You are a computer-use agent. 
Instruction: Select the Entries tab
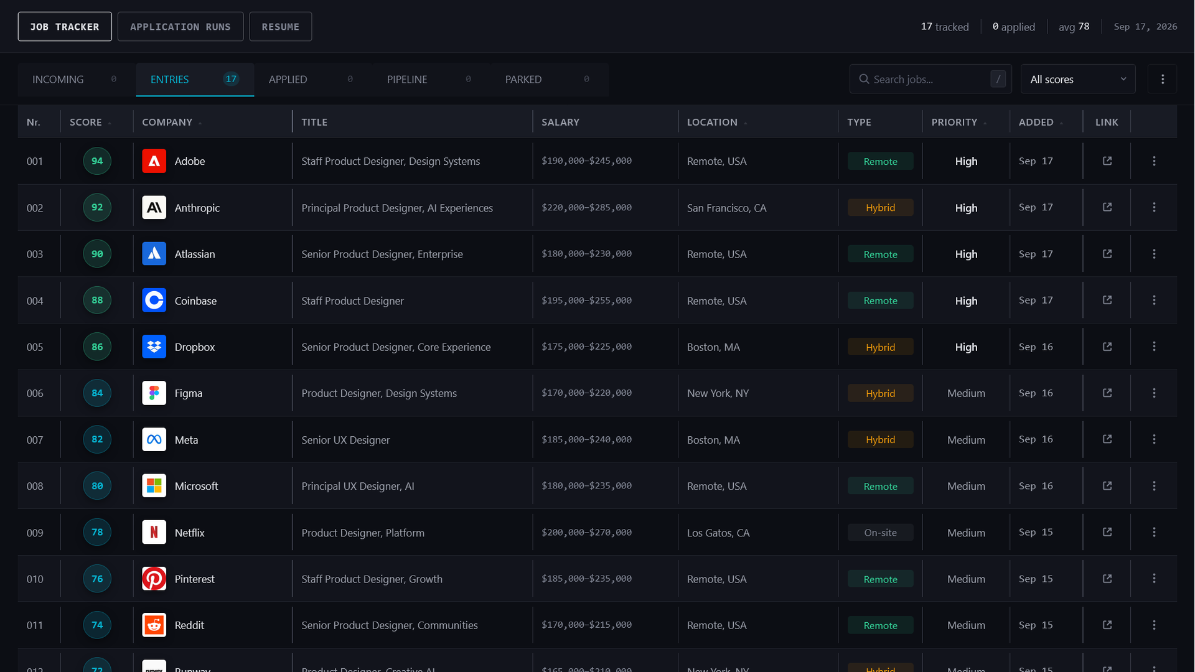point(195,79)
